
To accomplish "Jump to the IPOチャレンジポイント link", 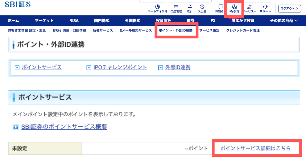I will coord(120,67).
